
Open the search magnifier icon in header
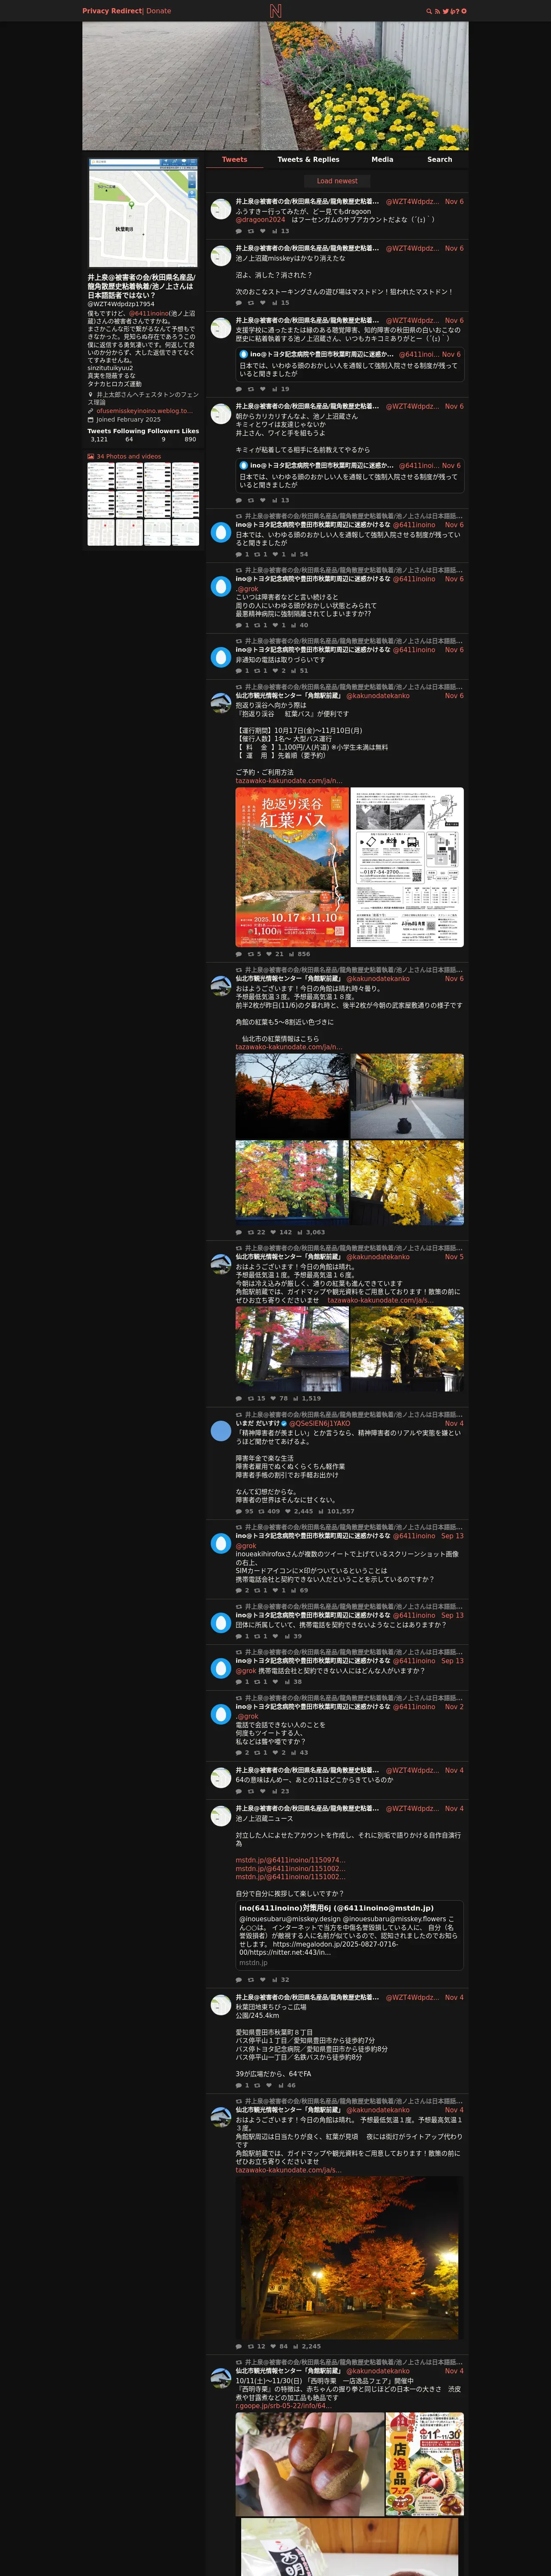click(429, 11)
